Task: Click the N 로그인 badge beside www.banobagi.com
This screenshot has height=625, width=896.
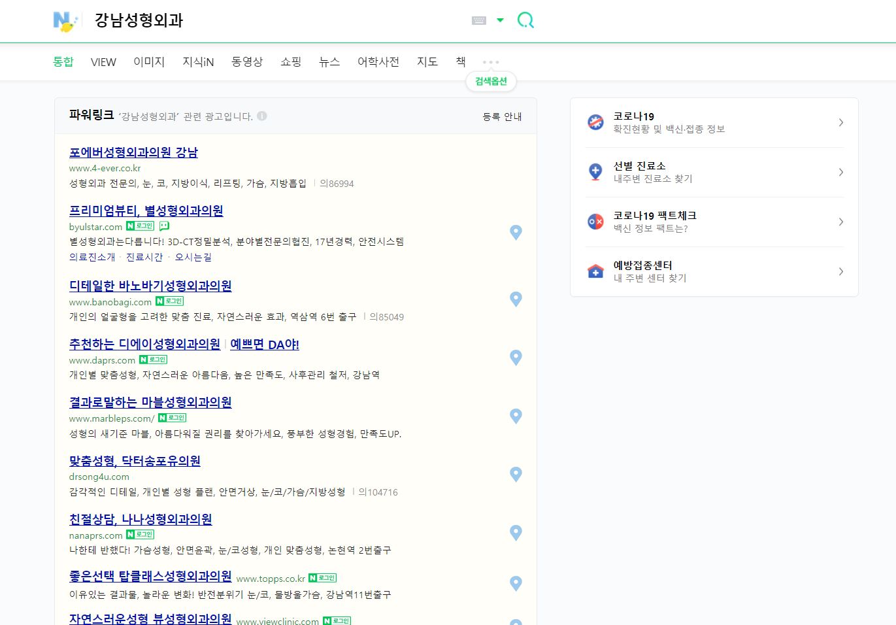Action: [x=169, y=301]
